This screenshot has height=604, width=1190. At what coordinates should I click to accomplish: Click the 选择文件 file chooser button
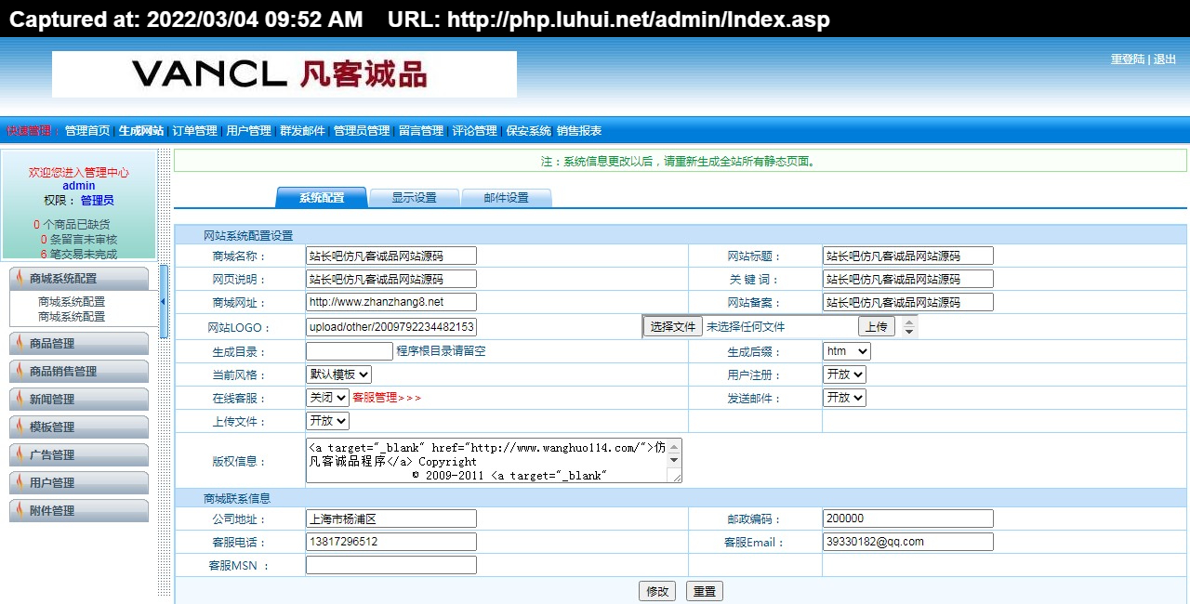pos(673,326)
